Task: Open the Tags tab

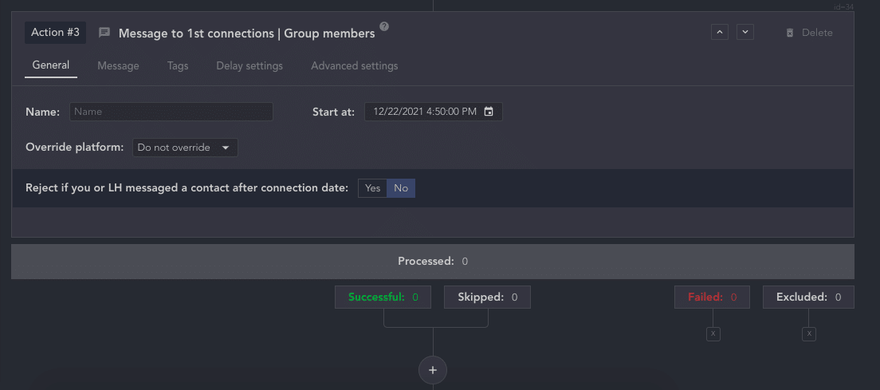Action: click(178, 66)
